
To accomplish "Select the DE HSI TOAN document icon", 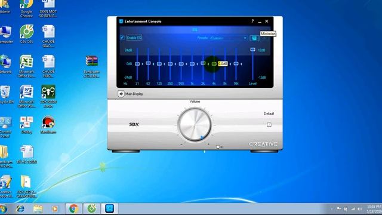I will click(x=26, y=155).
